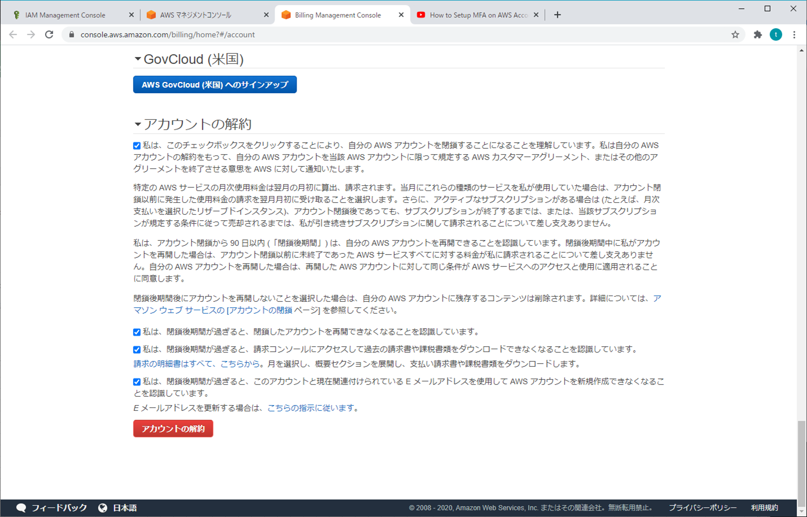This screenshot has height=517, width=807.
Task: Open a new browser tab
Action: tap(557, 15)
